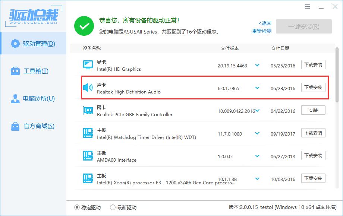The height and width of the screenshot is (216, 343).
Task: Select the 最新驱动 radio button
Action: (x=113, y=207)
